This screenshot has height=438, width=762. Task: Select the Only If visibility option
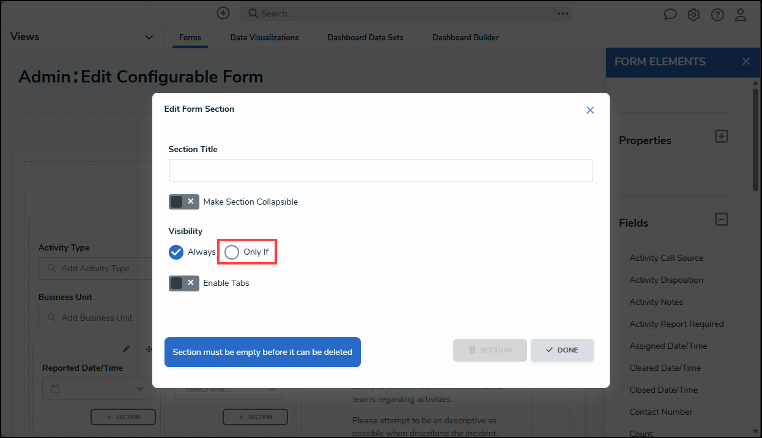pos(232,252)
